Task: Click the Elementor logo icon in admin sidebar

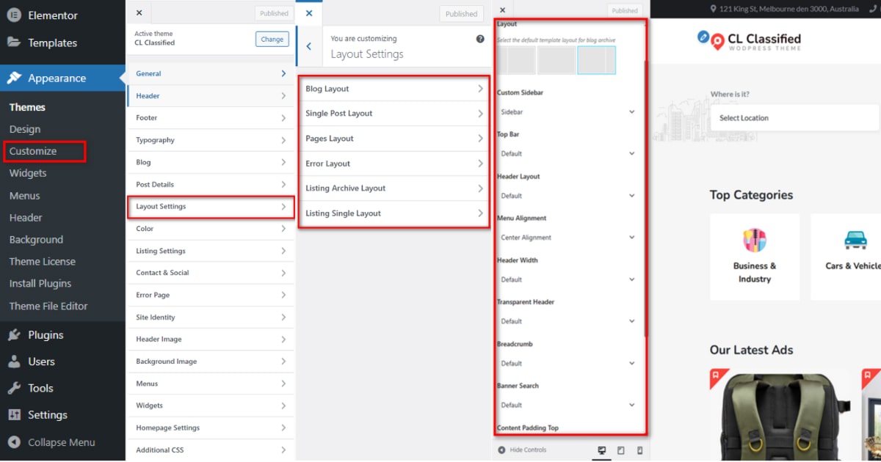Action: pyautogui.click(x=14, y=15)
